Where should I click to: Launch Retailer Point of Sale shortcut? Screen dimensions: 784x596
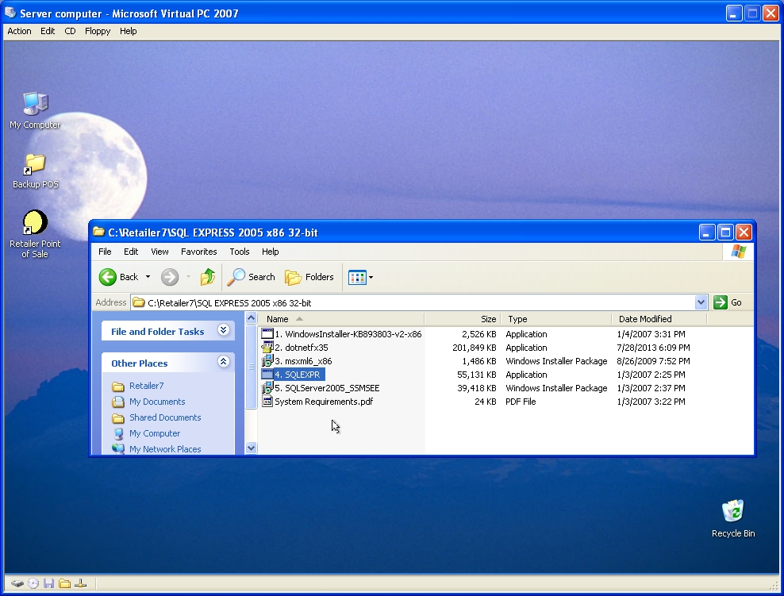(35, 224)
